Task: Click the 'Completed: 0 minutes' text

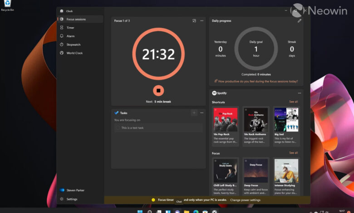Action: [256, 74]
